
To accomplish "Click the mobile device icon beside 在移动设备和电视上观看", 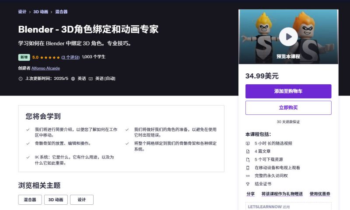I will coord(248,168).
